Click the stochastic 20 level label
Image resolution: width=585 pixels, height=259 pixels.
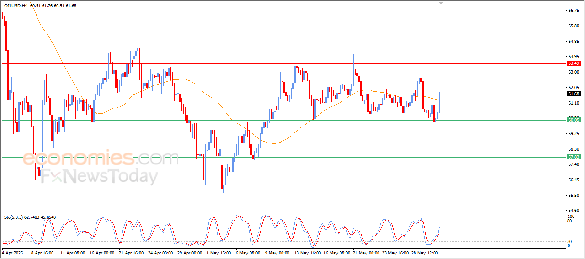pyautogui.click(x=570, y=241)
